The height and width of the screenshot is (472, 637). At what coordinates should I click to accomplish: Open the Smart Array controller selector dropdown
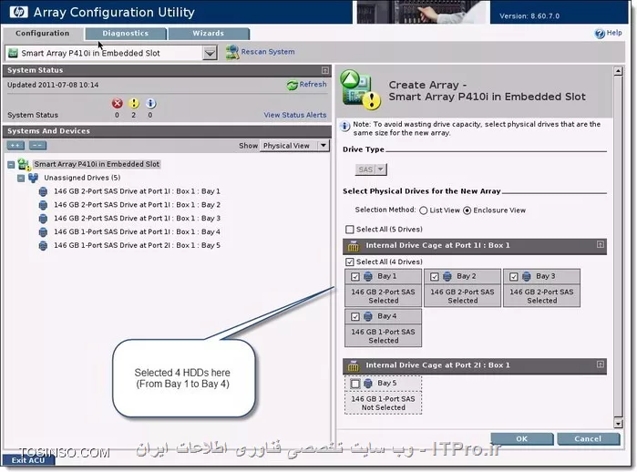click(210, 53)
